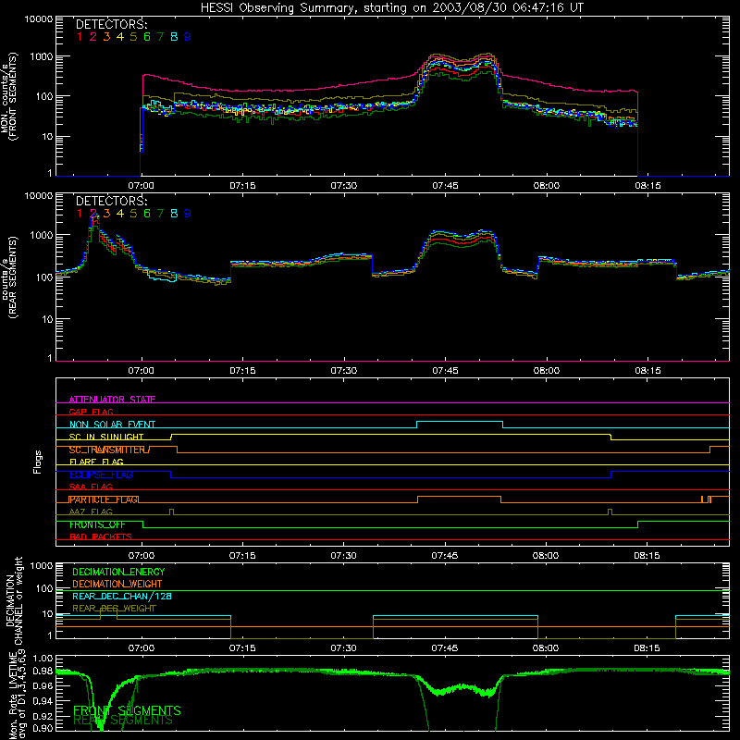Select red detector number 1 in the front segments legend
Viewport: 740px width, 740px height.
click(80, 37)
